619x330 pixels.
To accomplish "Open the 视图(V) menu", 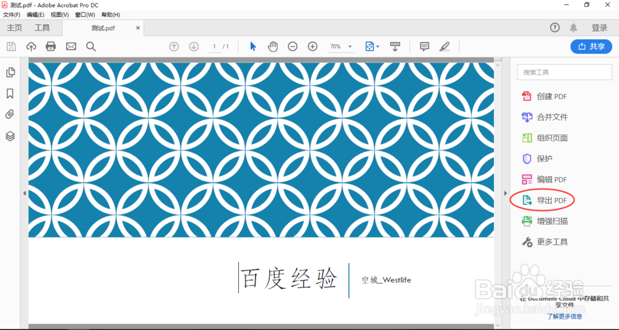I will (x=59, y=15).
